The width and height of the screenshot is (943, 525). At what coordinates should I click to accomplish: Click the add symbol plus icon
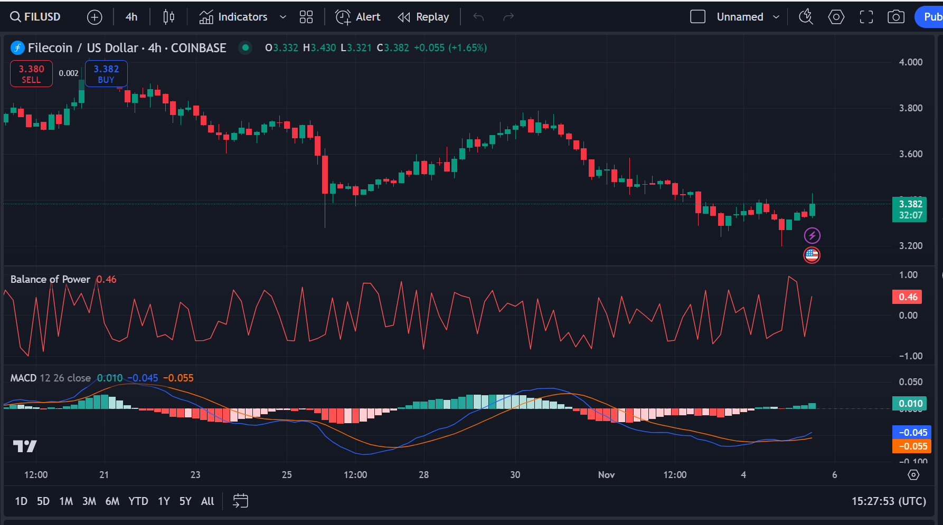coord(94,17)
